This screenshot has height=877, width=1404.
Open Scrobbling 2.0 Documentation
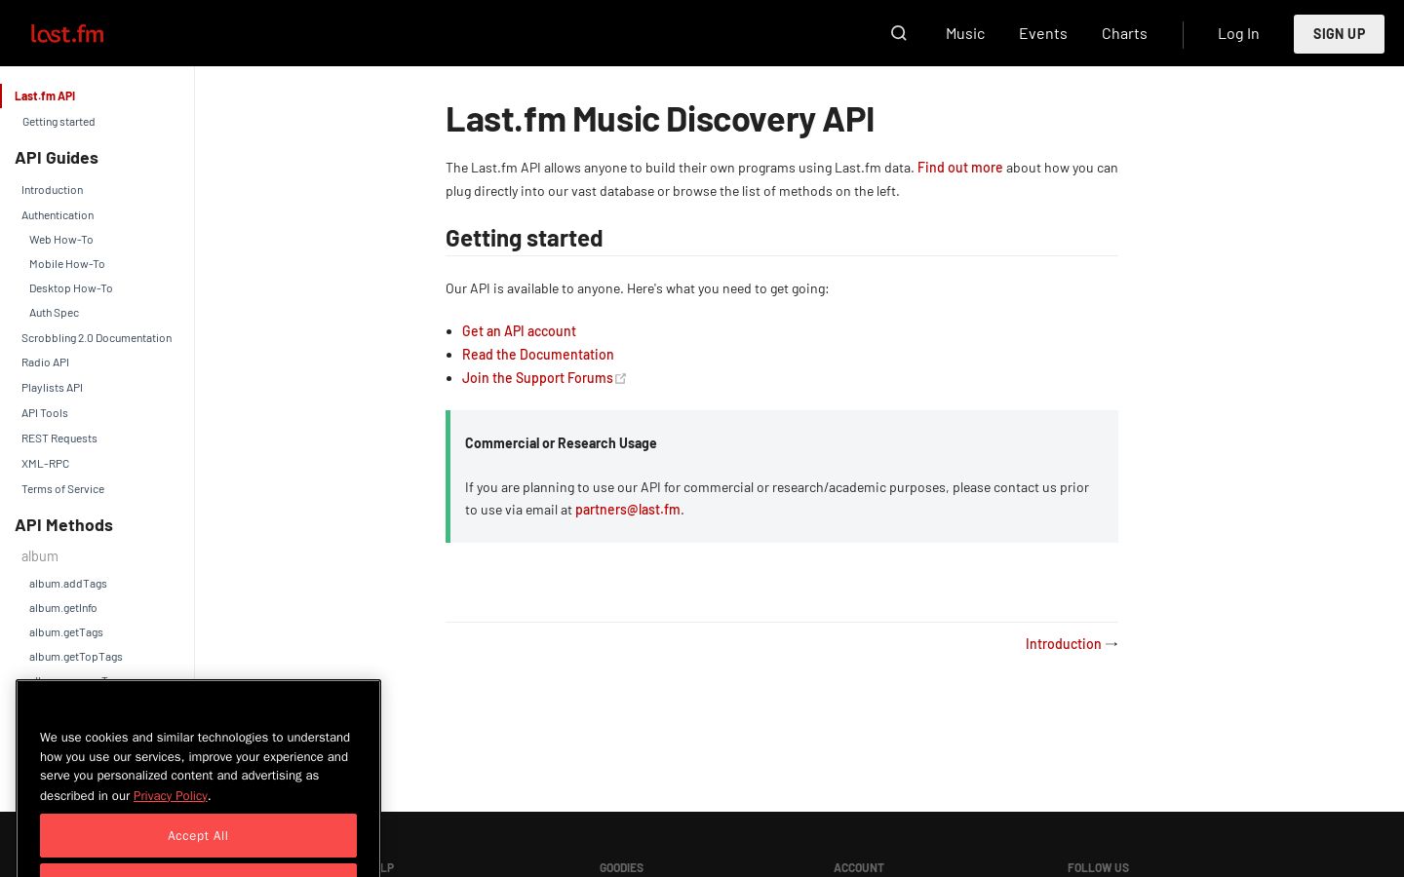(97, 338)
